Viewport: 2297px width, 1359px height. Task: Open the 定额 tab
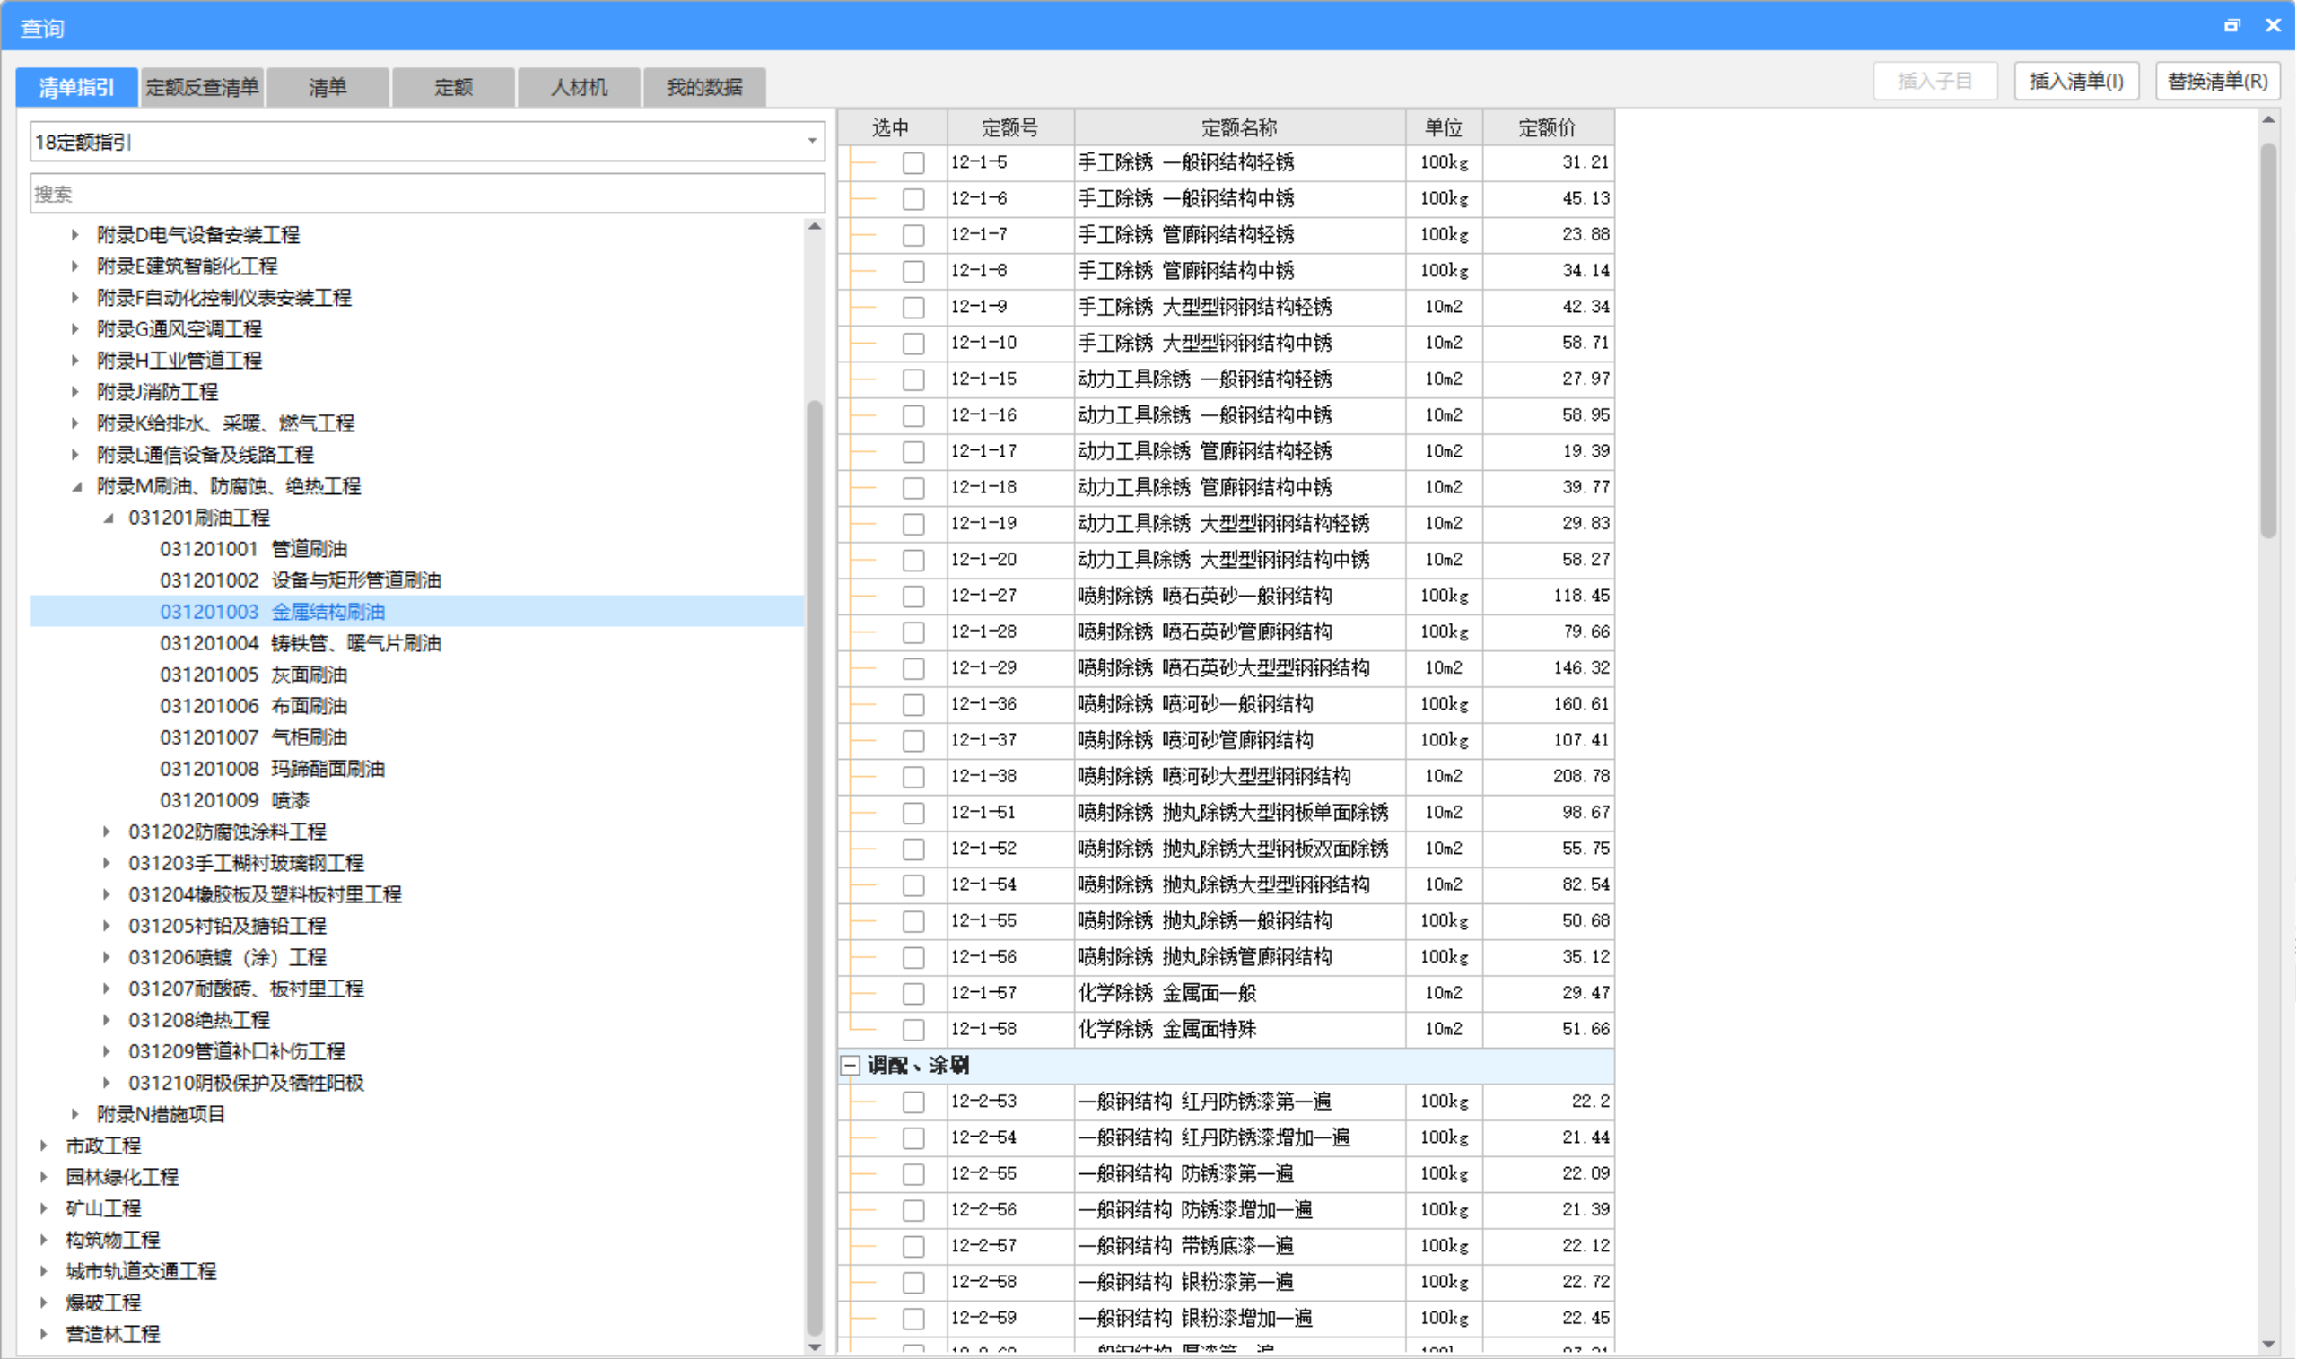453,87
